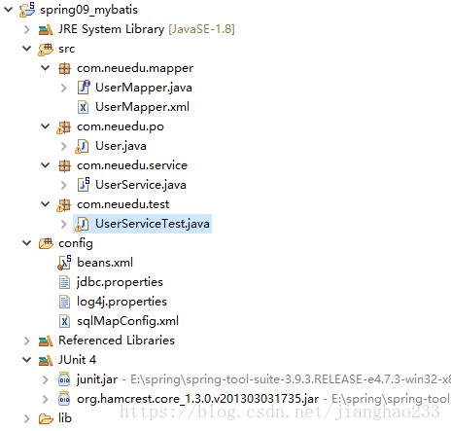Select the junit.jar entry name
The height and width of the screenshot is (431, 451).
click(97, 379)
